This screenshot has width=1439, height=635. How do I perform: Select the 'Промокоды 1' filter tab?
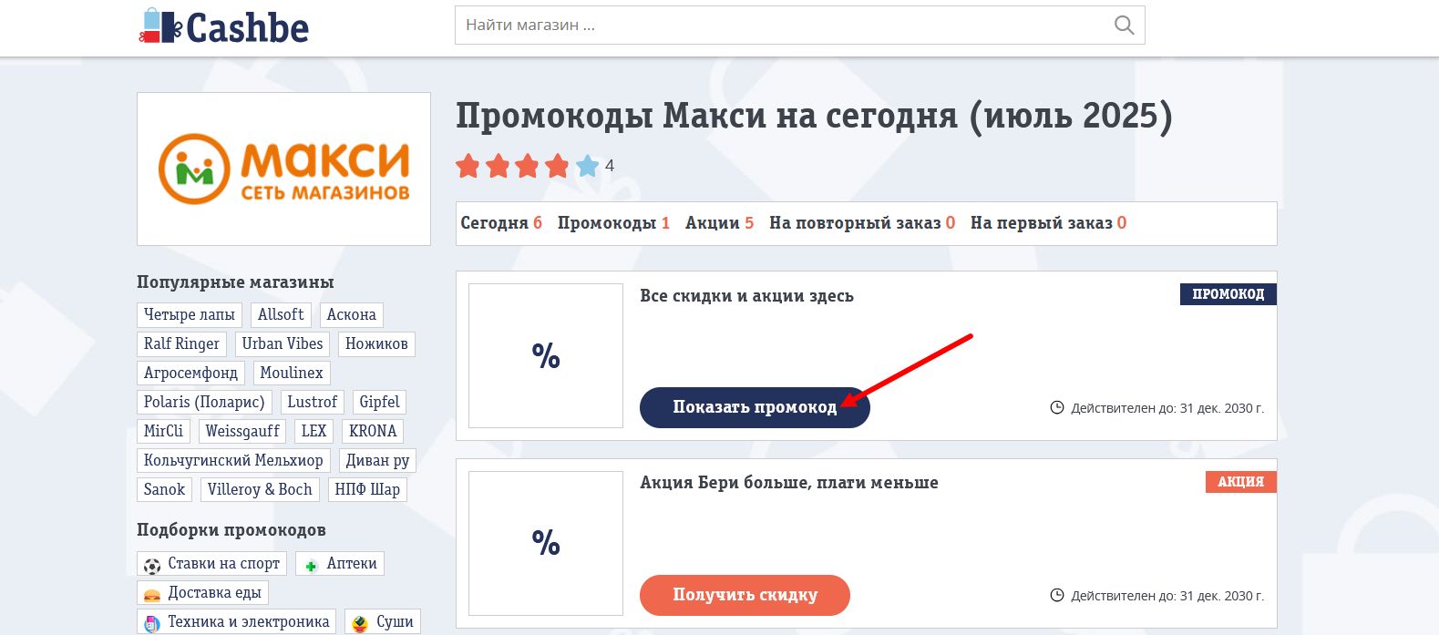(x=613, y=223)
